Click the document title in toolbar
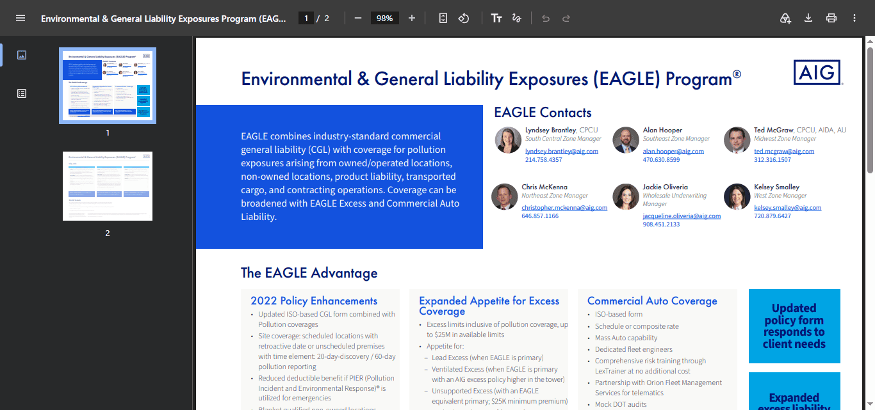Screen dimensions: 875x410 point(163,18)
